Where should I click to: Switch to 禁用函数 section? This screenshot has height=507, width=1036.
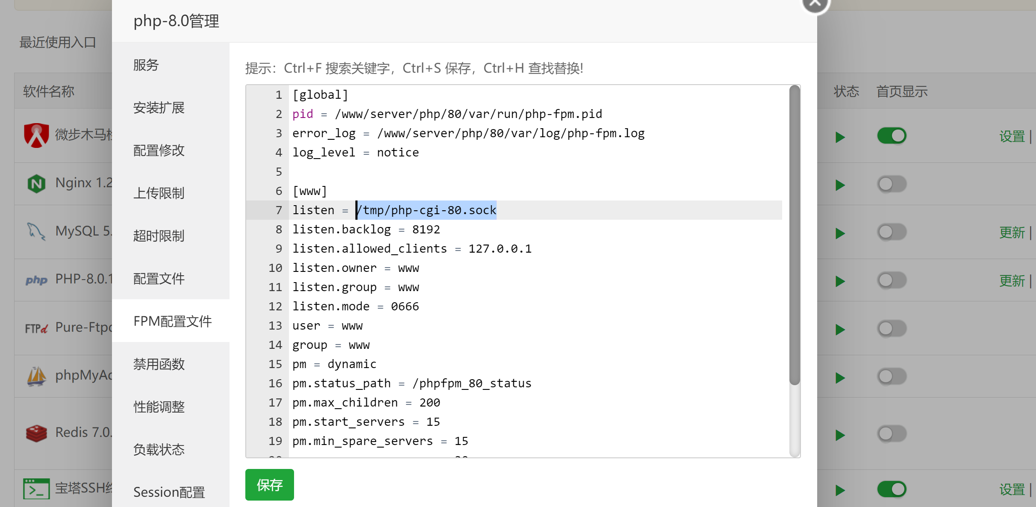159,364
